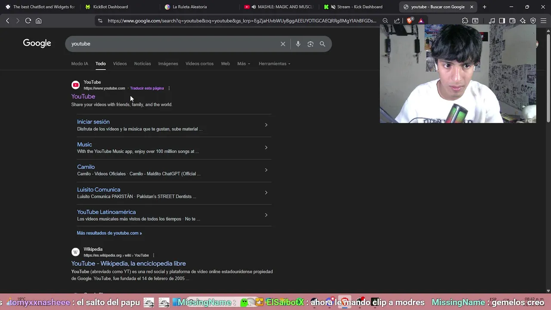Open Más resultados de youtube.com link
This screenshot has width=551, height=310.
tap(109, 233)
